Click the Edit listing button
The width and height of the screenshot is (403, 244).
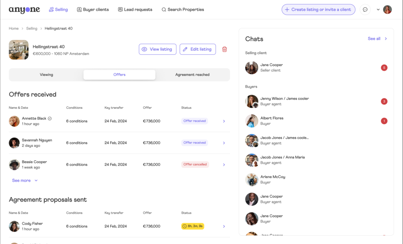(198, 49)
